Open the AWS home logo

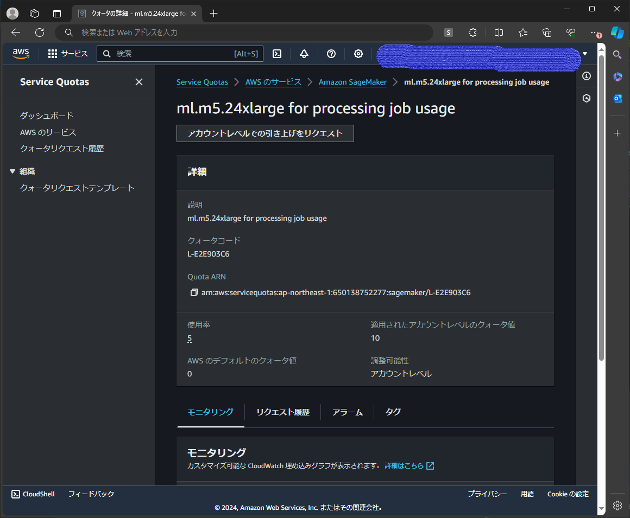pos(21,53)
